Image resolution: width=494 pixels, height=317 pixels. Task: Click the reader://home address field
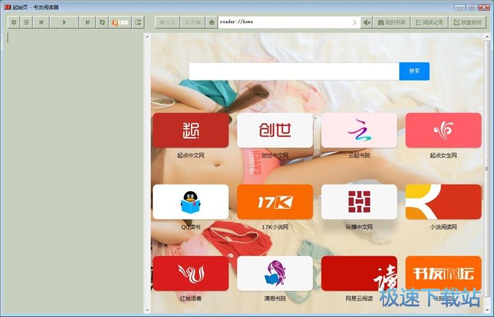pyautogui.click(x=285, y=22)
